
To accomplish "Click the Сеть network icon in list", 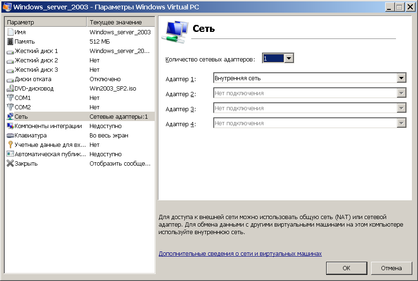I will pos(10,116).
